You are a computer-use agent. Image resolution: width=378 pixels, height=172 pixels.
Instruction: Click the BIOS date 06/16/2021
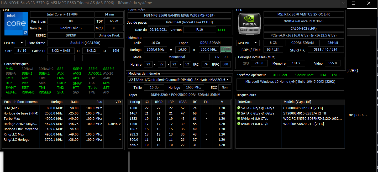(x=159, y=30)
